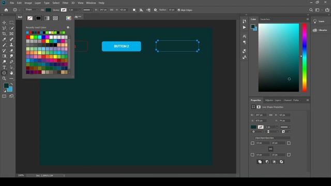Open the Learn panel
Viewport: 331px width, 186px height.
[319, 21]
